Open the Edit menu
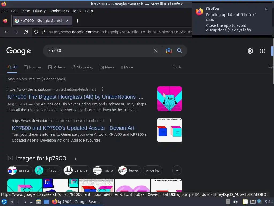 click(x=14, y=11)
